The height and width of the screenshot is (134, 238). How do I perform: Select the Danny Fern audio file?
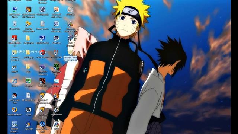42,26
